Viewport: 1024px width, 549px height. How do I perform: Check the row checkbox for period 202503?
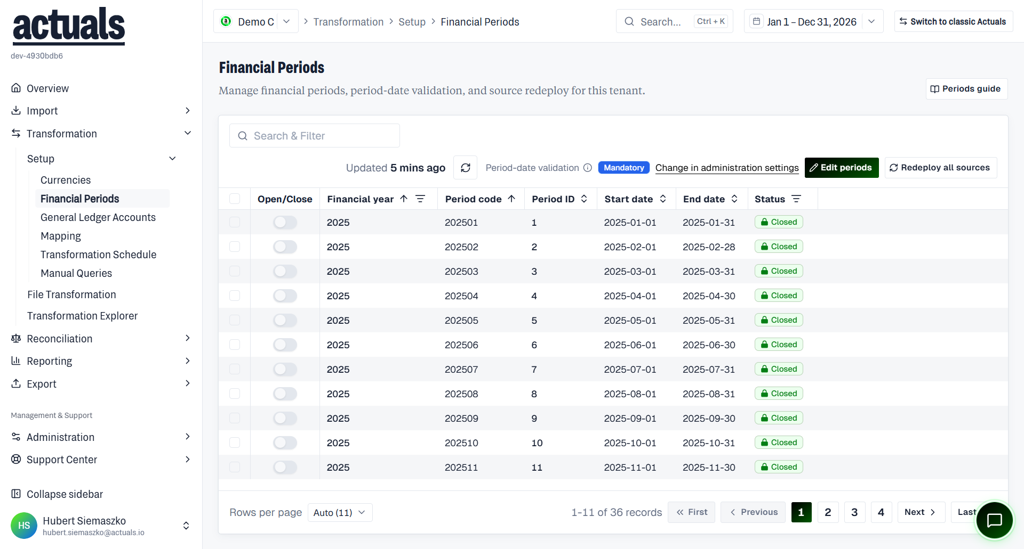pyautogui.click(x=235, y=271)
